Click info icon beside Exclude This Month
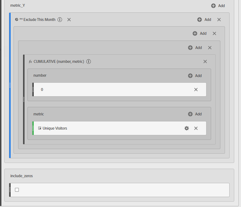241x207 pixels. pyautogui.click(x=60, y=20)
